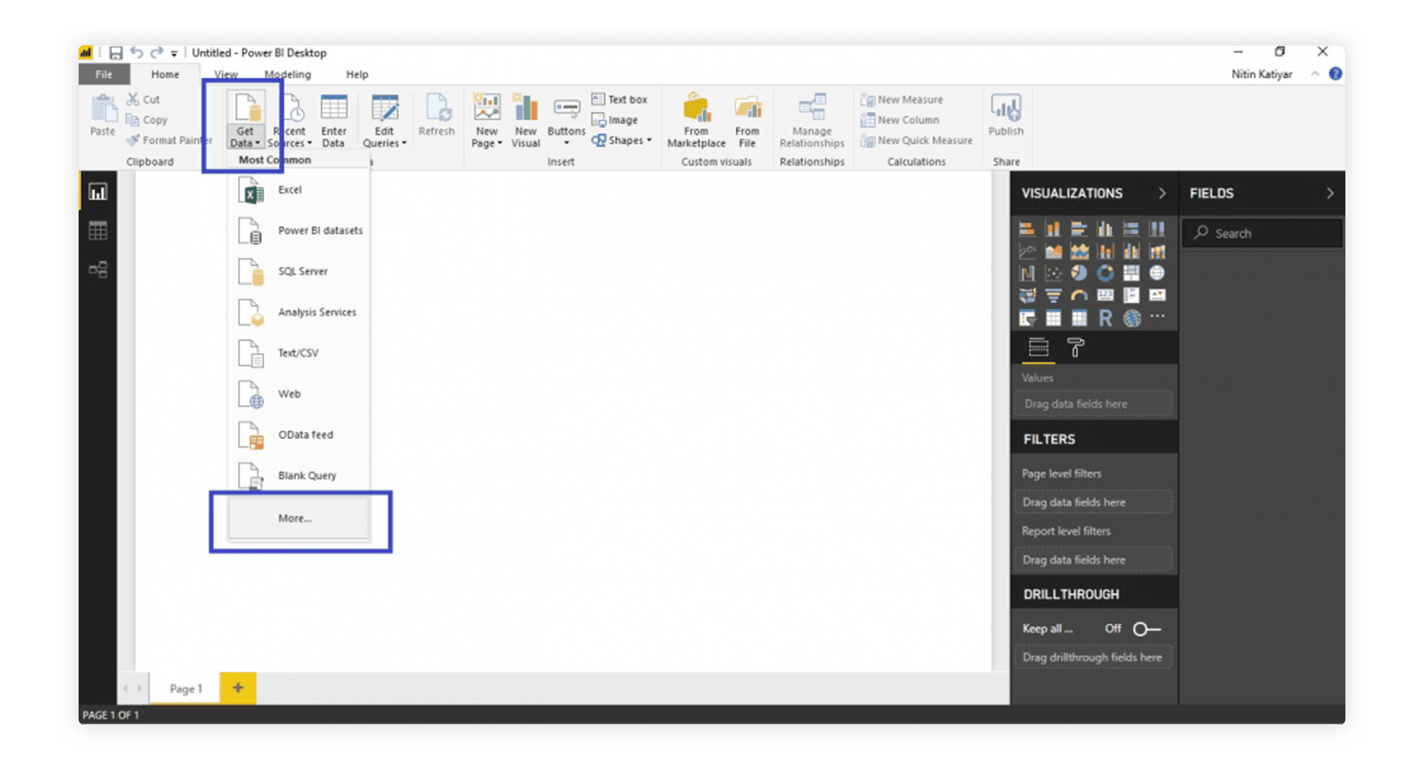Open Report view in left sidebar

tap(98, 192)
